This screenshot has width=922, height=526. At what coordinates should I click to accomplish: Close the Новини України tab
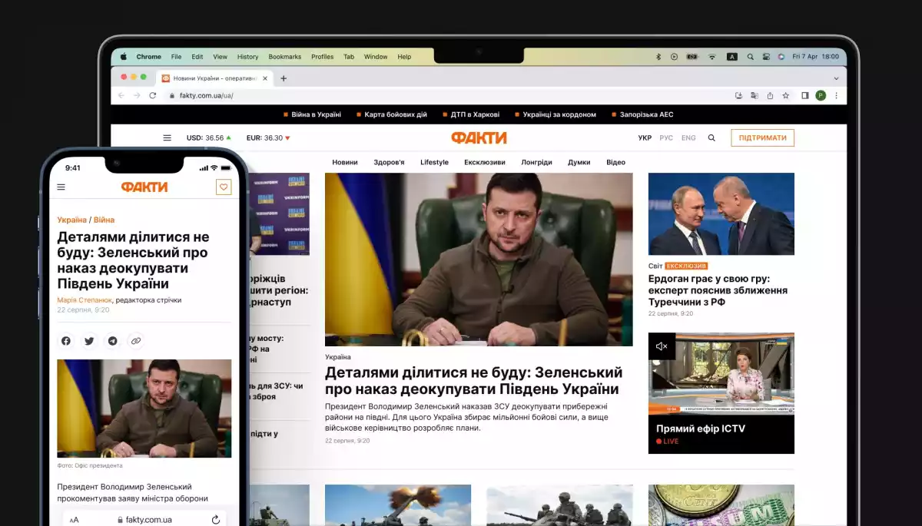coord(265,78)
